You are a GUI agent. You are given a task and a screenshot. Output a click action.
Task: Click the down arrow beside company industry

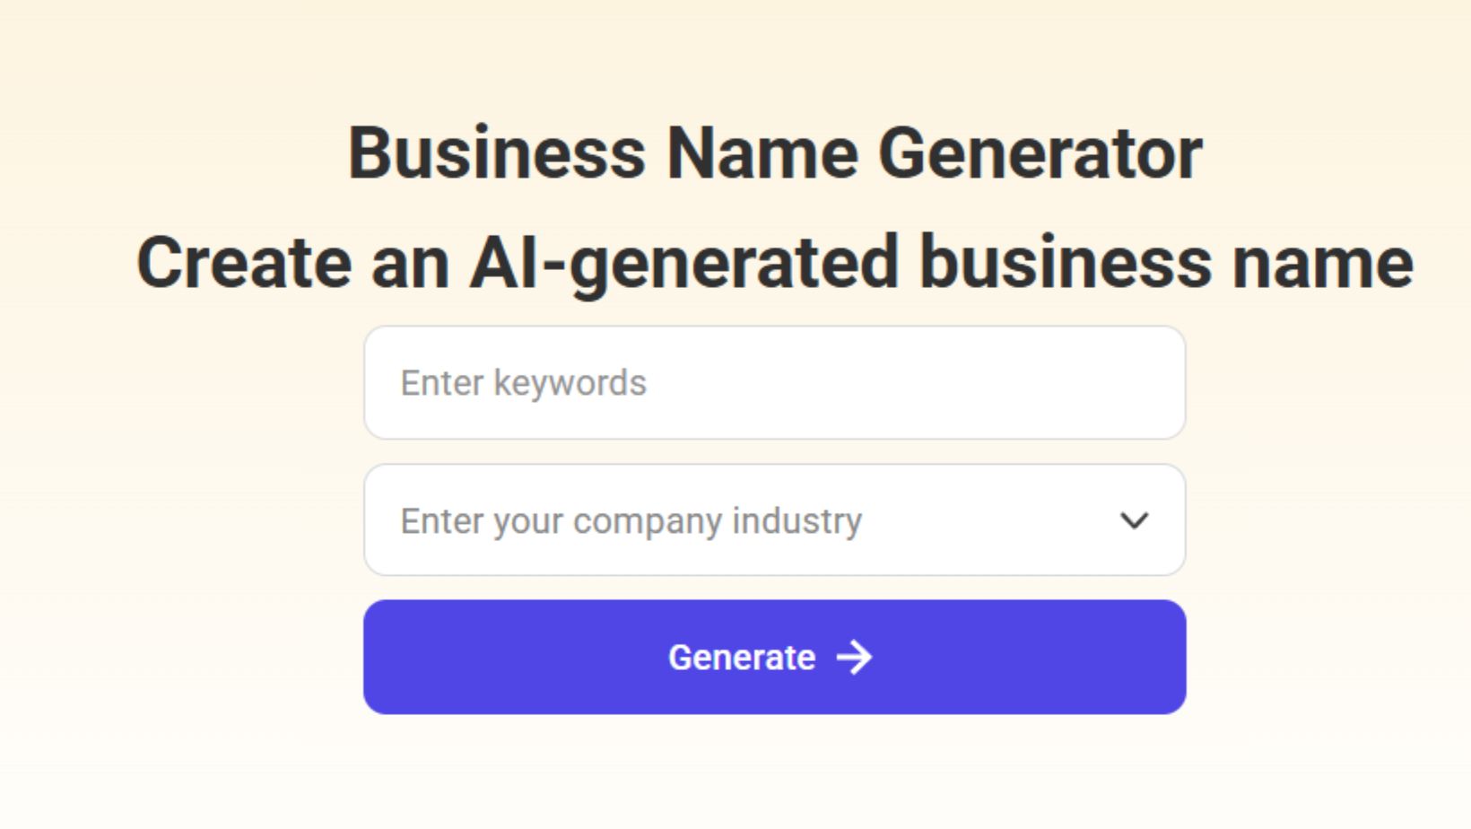point(1135,520)
